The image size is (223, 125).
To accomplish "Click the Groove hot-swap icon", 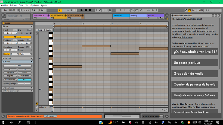I will (x=27, y=47).
